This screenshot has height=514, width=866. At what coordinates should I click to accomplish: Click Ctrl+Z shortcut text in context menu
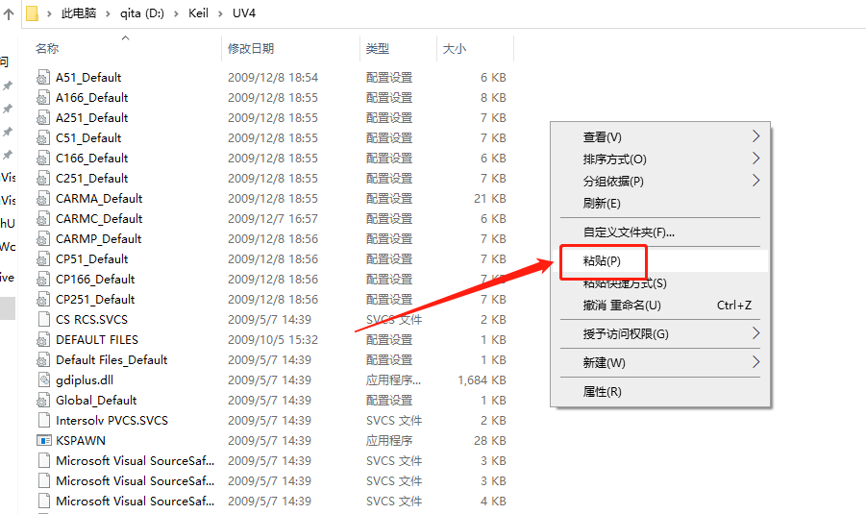click(x=734, y=305)
